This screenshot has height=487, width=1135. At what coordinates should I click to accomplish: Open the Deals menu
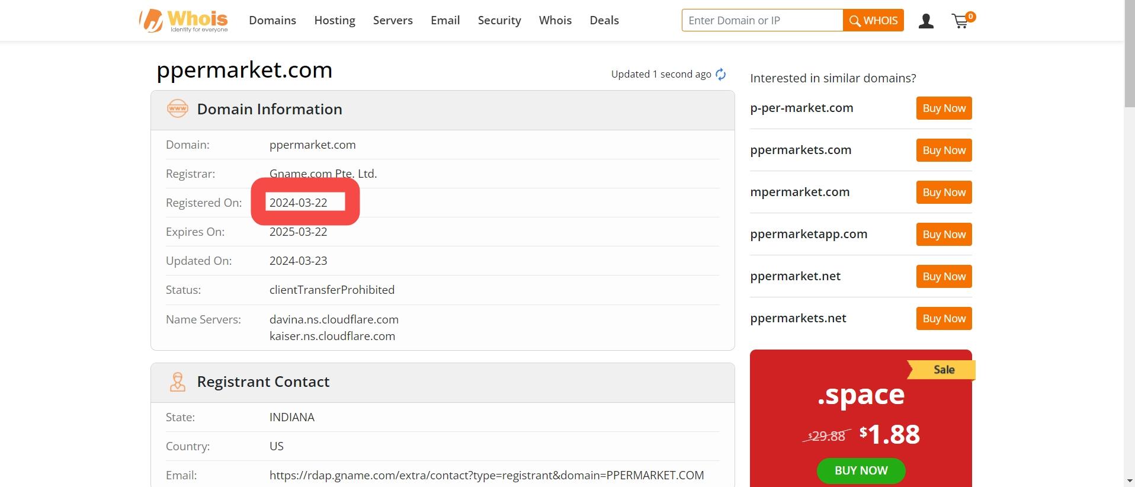click(x=604, y=20)
